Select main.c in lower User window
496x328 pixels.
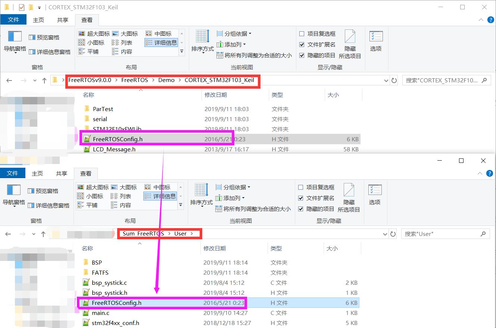point(220,313)
